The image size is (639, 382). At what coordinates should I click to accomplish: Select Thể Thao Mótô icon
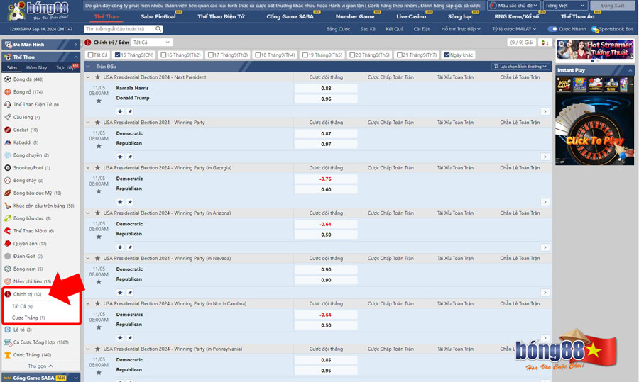point(7,230)
